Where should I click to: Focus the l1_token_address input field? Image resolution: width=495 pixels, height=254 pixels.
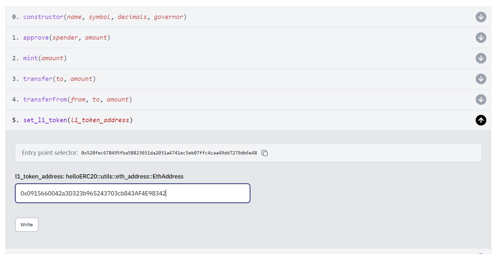(x=132, y=193)
